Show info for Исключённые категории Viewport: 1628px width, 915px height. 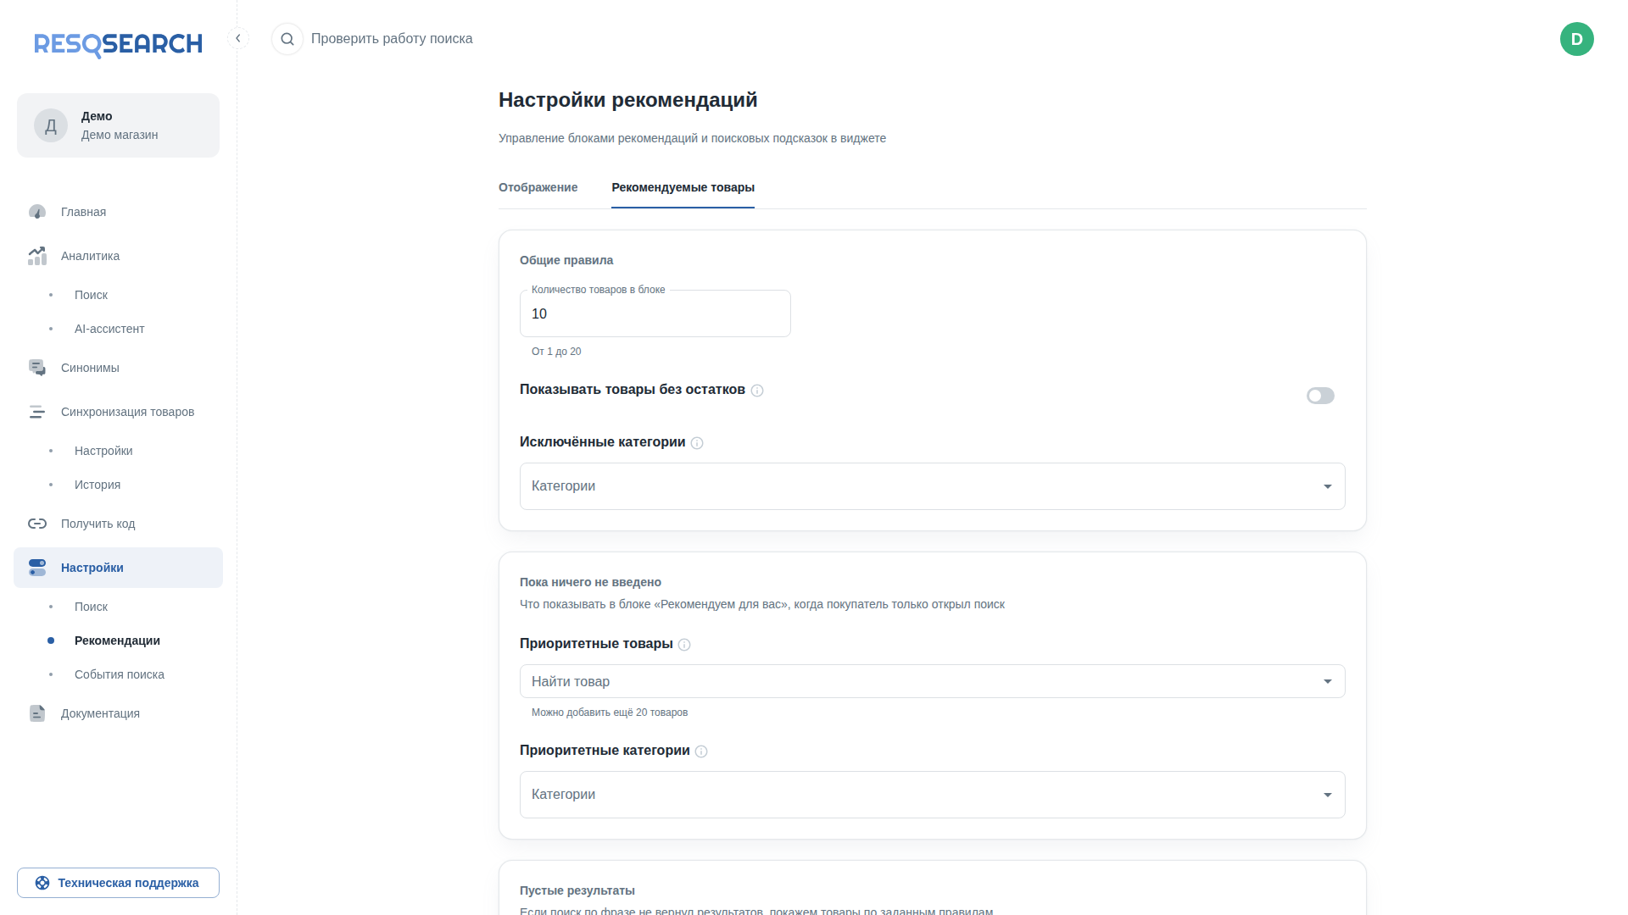click(697, 443)
